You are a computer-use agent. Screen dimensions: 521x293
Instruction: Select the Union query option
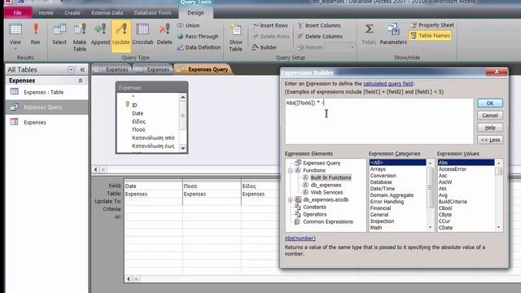tap(188, 25)
